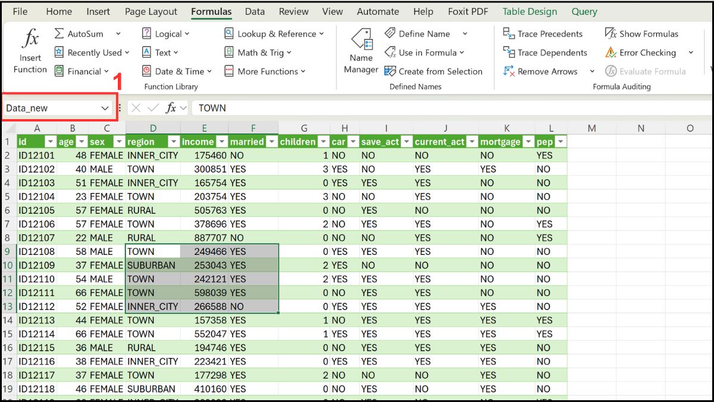Image resolution: width=714 pixels, height=402 pixels.
Task: Click Create from Selection
Action: 435,71
